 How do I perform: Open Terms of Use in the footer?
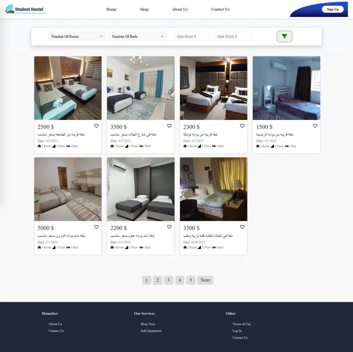tap(241, 324)
